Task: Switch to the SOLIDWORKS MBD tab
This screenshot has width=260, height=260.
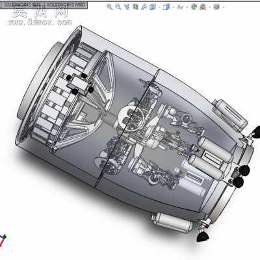Action: tap(66, 5)
